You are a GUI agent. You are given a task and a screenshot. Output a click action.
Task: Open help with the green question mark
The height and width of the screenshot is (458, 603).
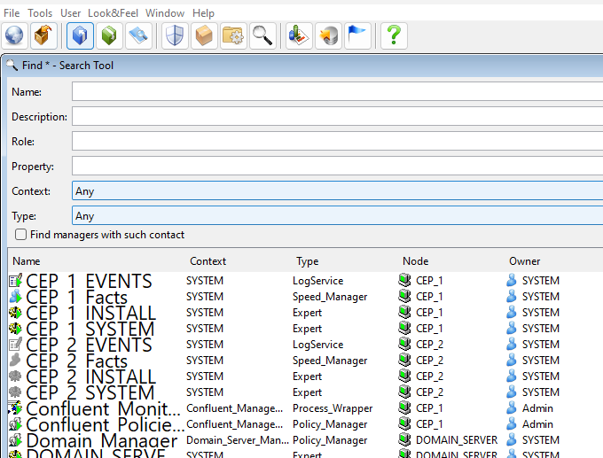(394, 35)
